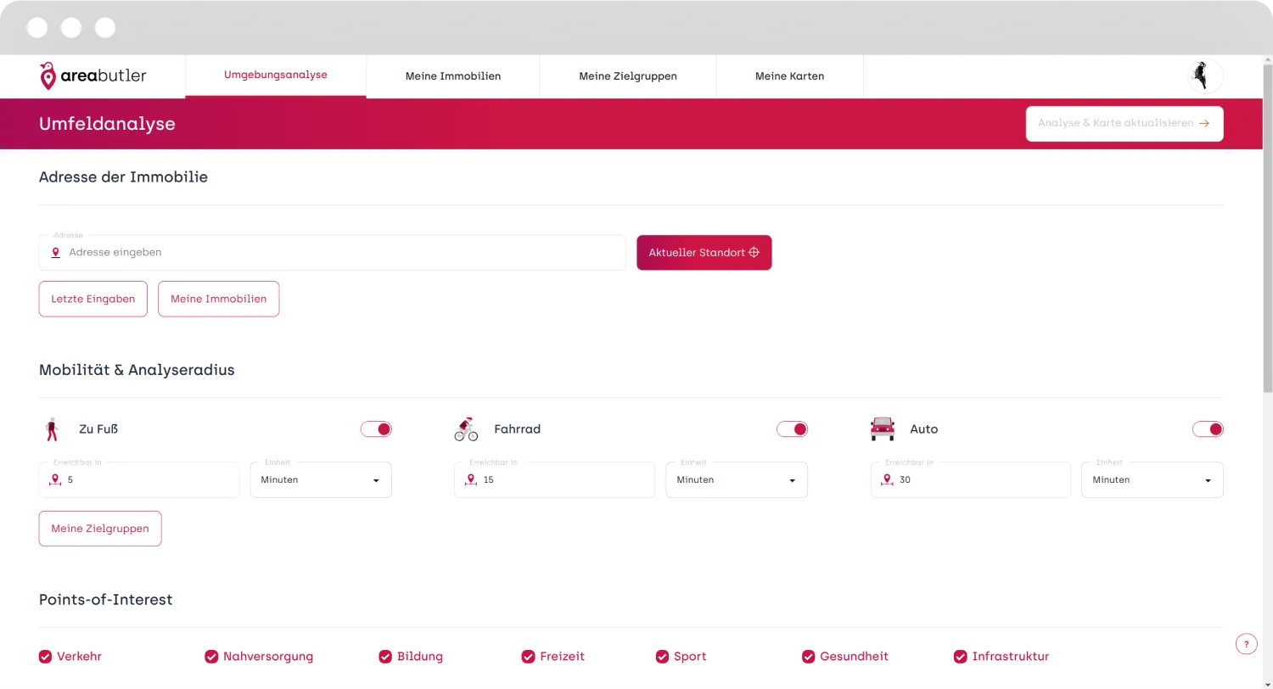Go to Meine Zielgruppen navigation tab
Screen dimensions: 1273x689
628,76
